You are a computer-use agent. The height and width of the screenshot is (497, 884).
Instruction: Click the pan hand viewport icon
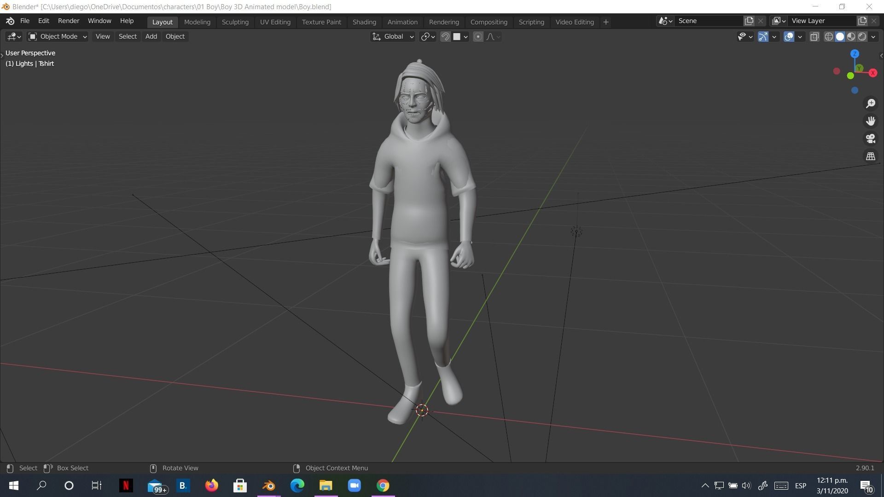click(x=870, y=121)
